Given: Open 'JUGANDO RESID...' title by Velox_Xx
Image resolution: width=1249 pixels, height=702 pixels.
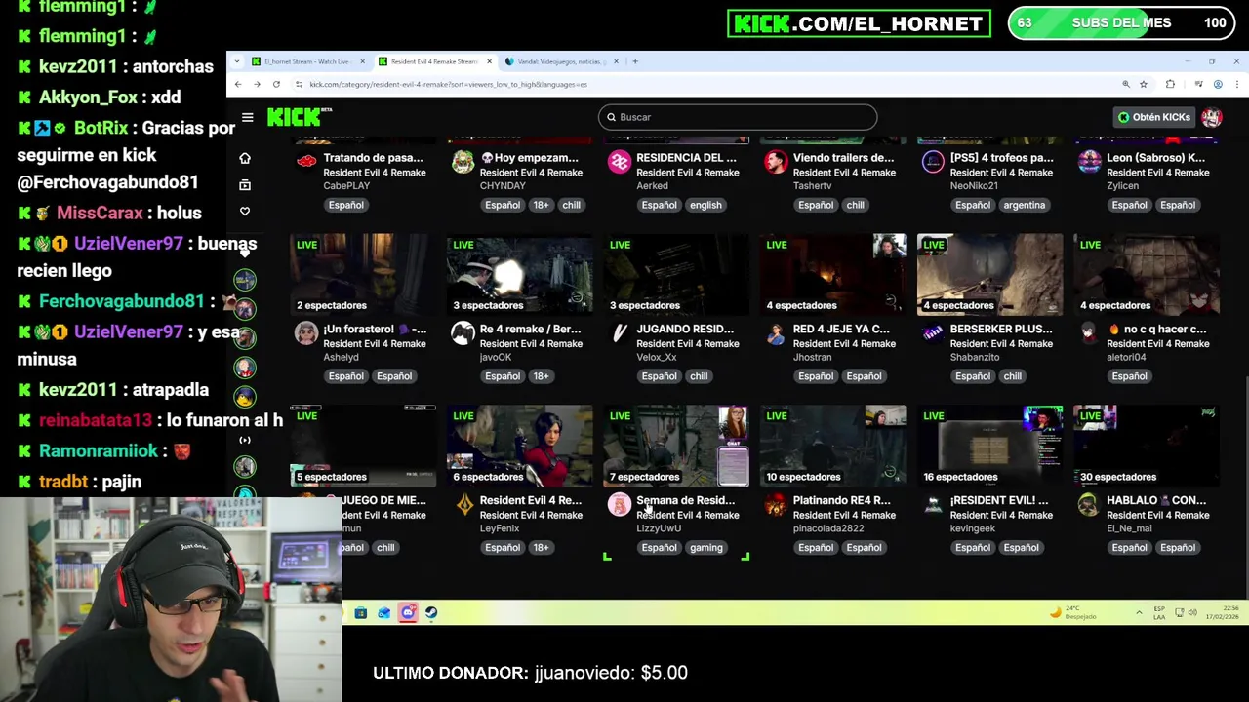Looking at the screenshot, I should [685, 330].
